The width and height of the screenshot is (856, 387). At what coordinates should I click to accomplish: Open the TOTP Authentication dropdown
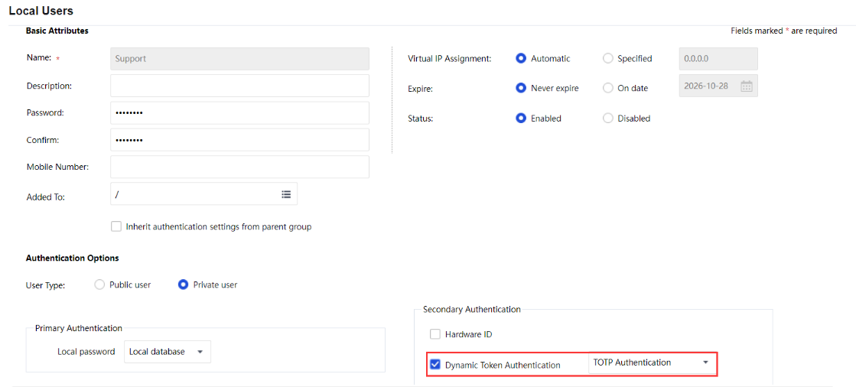tap(652, 363)
